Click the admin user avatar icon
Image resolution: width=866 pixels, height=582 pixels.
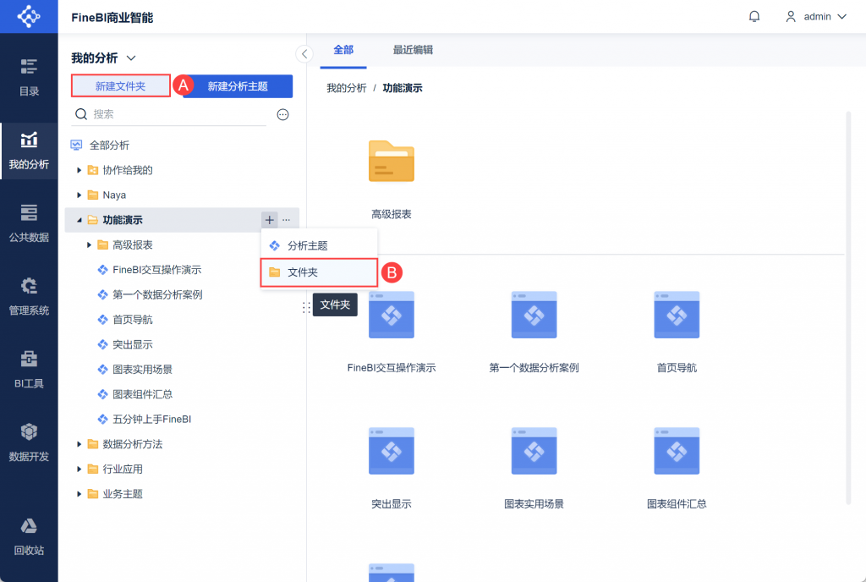791,17
